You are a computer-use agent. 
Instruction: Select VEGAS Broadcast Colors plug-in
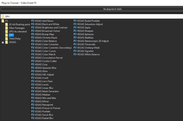45,31
